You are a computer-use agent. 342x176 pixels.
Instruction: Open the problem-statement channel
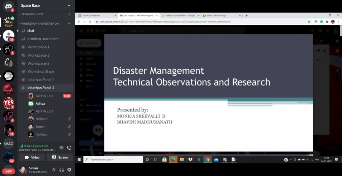[43, 39]
